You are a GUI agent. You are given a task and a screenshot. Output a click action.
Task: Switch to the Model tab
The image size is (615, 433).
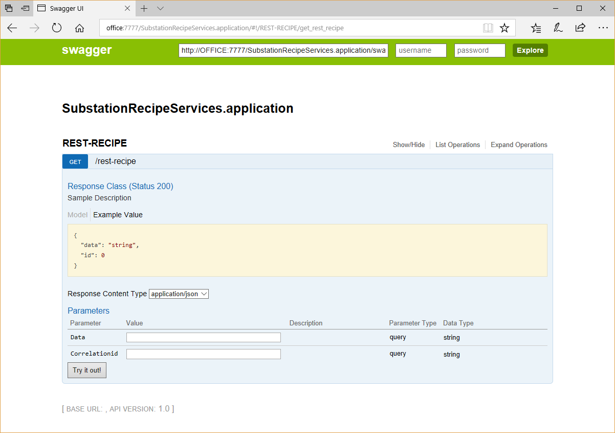(x=78, y=215)
